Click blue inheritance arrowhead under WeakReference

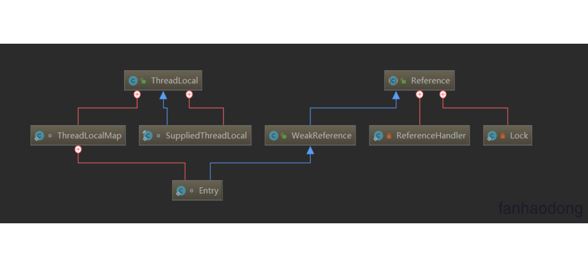point(310,150)
